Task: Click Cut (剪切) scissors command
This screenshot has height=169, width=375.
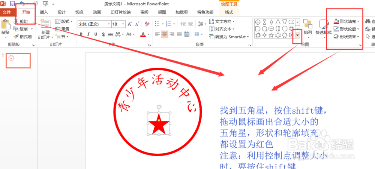Action: (21, 21)
